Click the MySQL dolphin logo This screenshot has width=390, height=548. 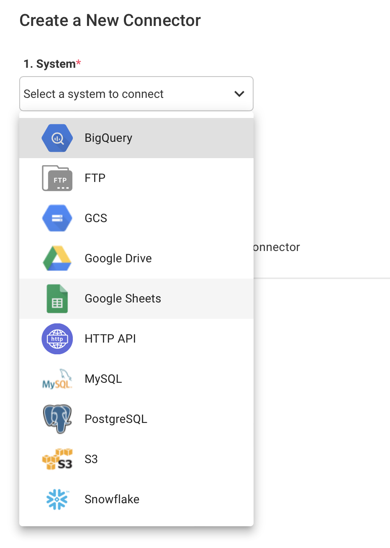tap(57, 379)
